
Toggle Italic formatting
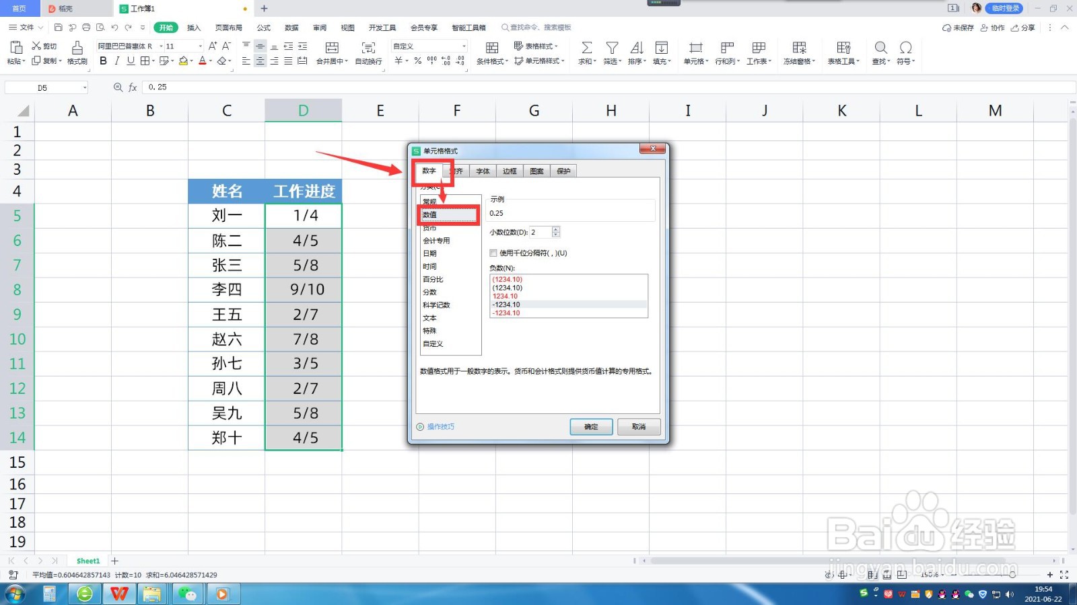(x=117, y=61)
